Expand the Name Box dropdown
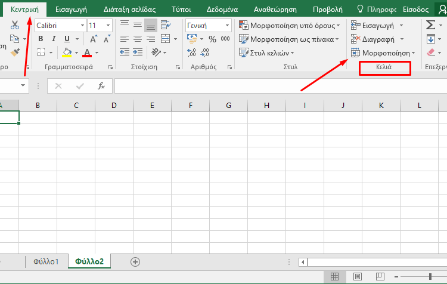Screen dimensions: 447x284 point(23,85)
